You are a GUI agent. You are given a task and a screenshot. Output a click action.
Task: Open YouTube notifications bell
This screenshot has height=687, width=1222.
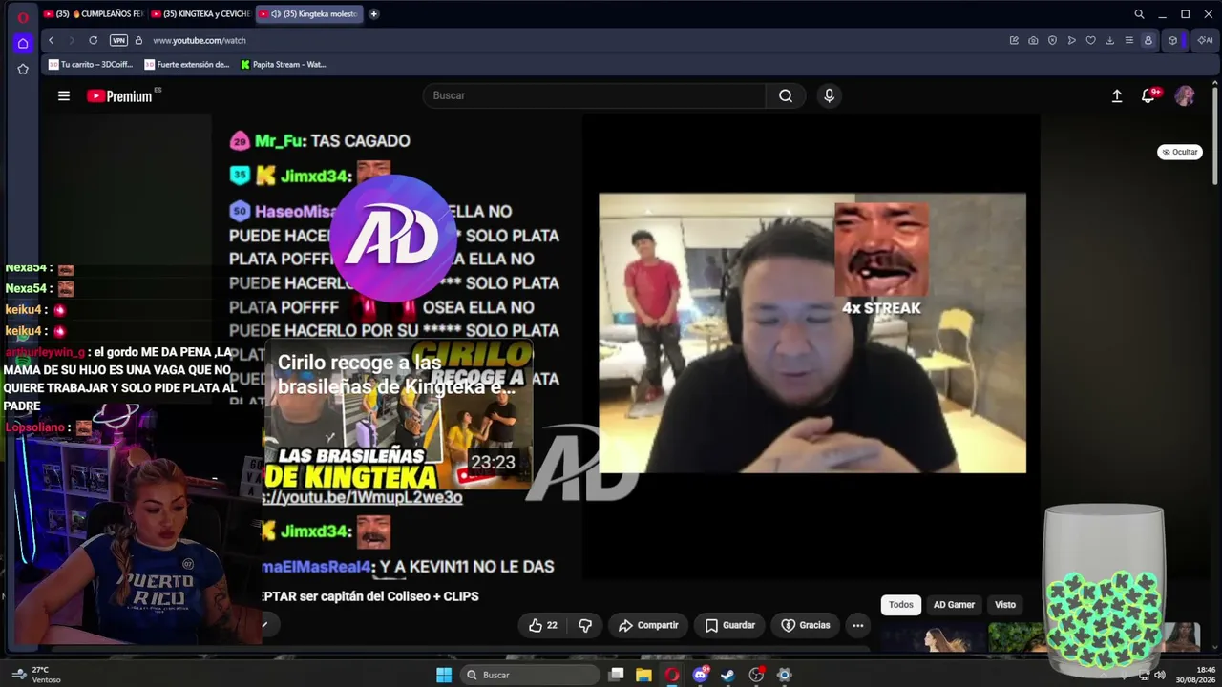point(1148,95)
